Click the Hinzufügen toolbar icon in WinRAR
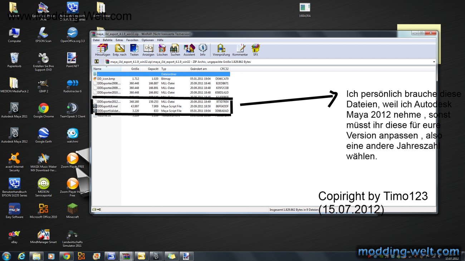The width and height of the screenshot is (465, 261). pos(103,50)
